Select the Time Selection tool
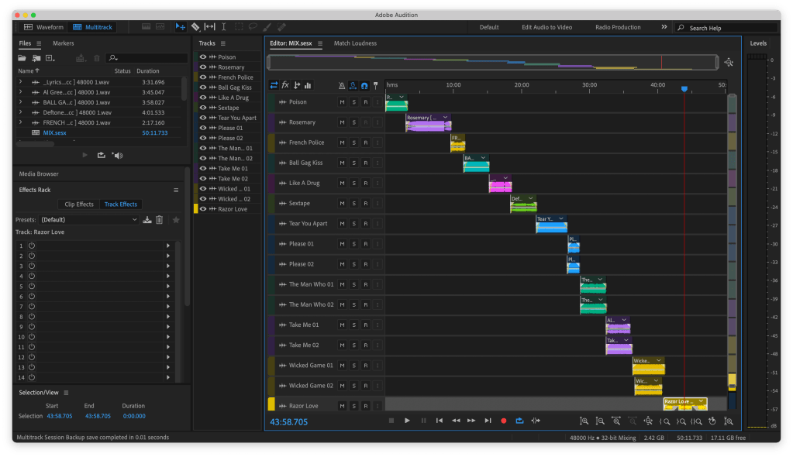 [223, 27]
